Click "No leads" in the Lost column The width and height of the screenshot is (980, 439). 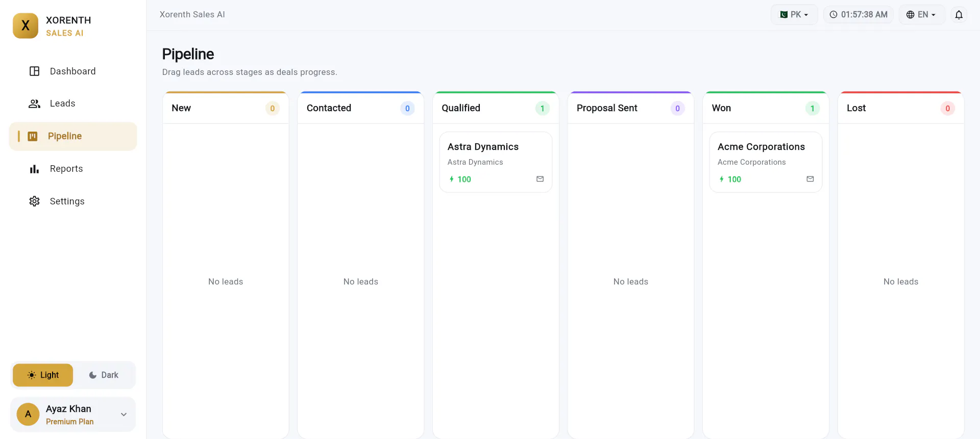pyautogui.click(x=901, y=281)
